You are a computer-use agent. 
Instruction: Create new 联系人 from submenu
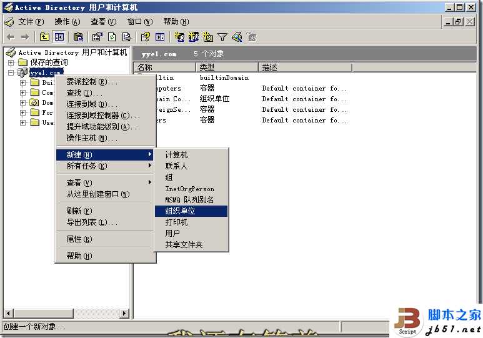(191, 166)
